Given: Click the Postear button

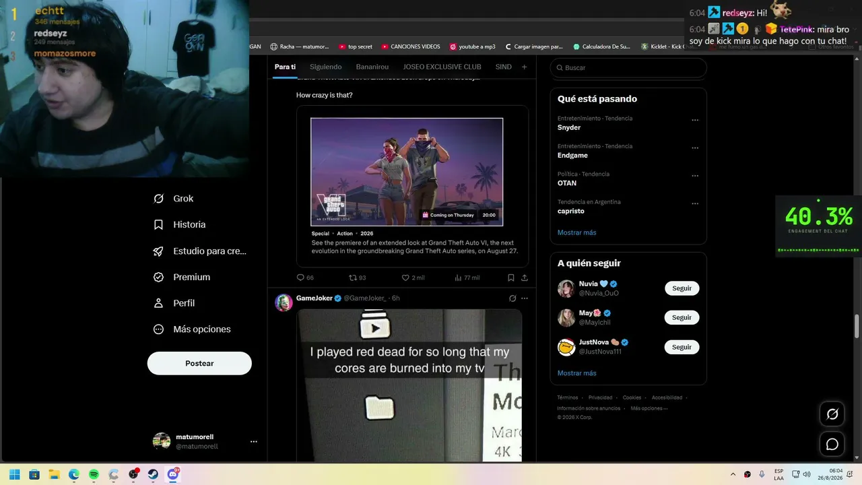Looking at the screenshot, I should coord(199,363).
